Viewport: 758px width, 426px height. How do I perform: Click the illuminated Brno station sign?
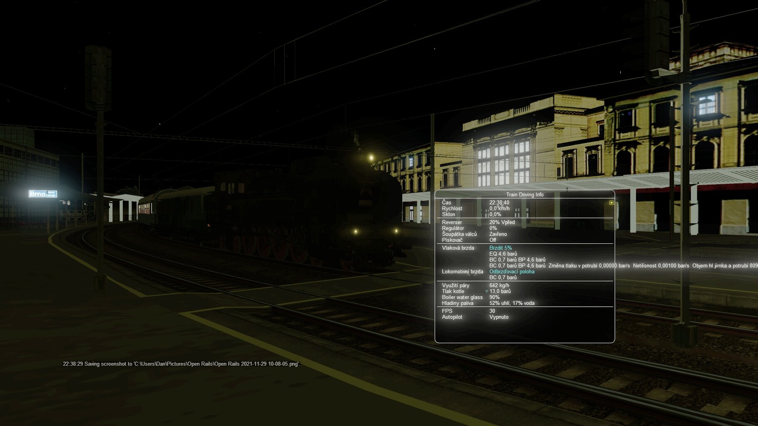tap(42, 194)
